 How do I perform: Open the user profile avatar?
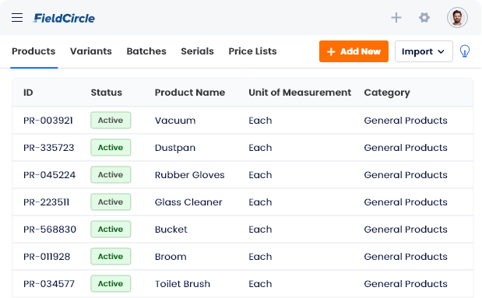click(457, 18)
